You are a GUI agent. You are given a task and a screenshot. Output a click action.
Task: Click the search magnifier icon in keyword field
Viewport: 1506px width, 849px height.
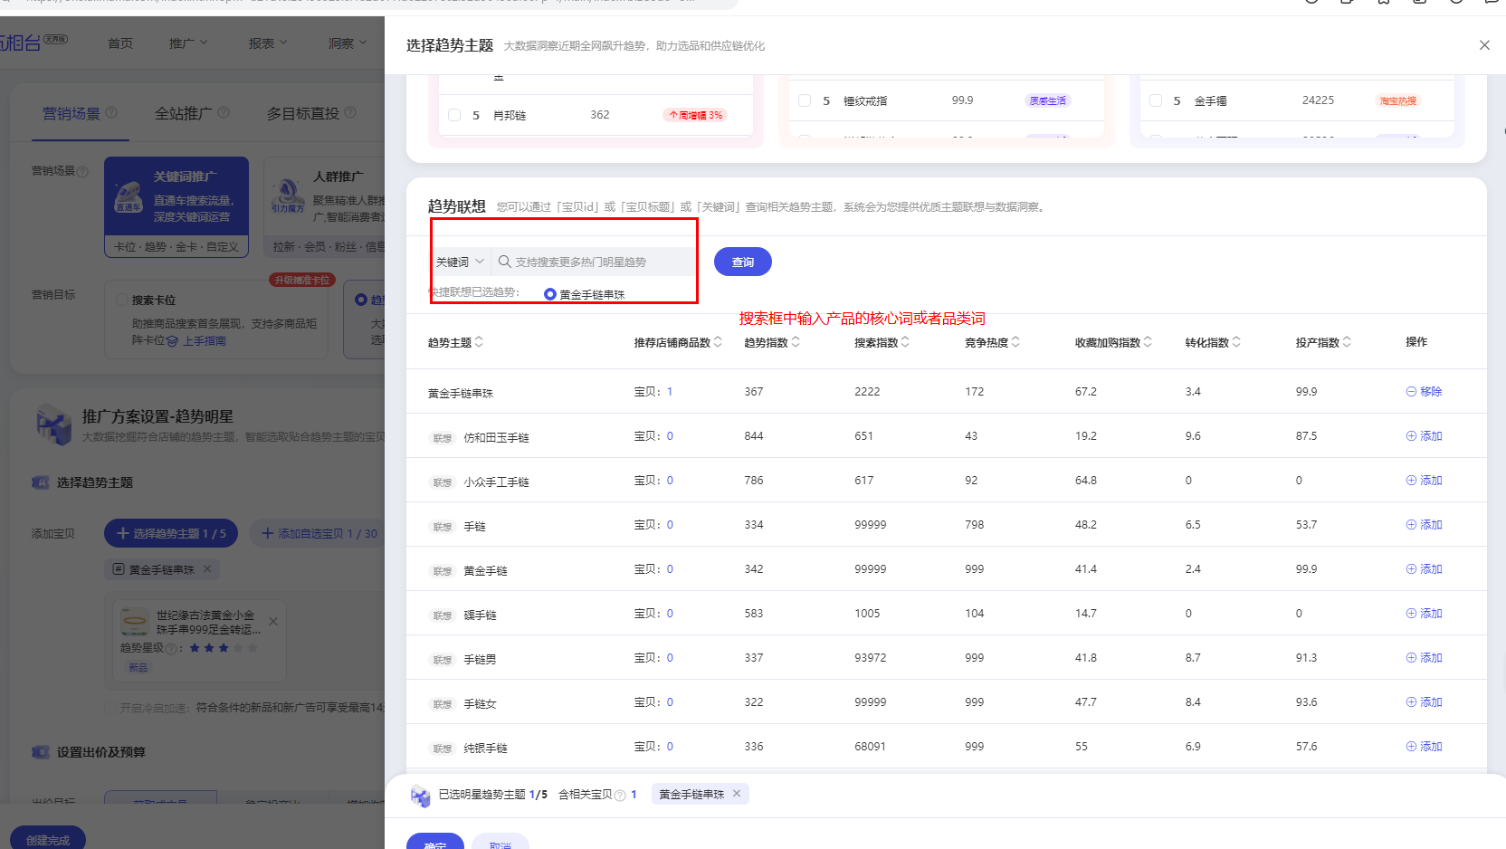(x=505, y=262)
